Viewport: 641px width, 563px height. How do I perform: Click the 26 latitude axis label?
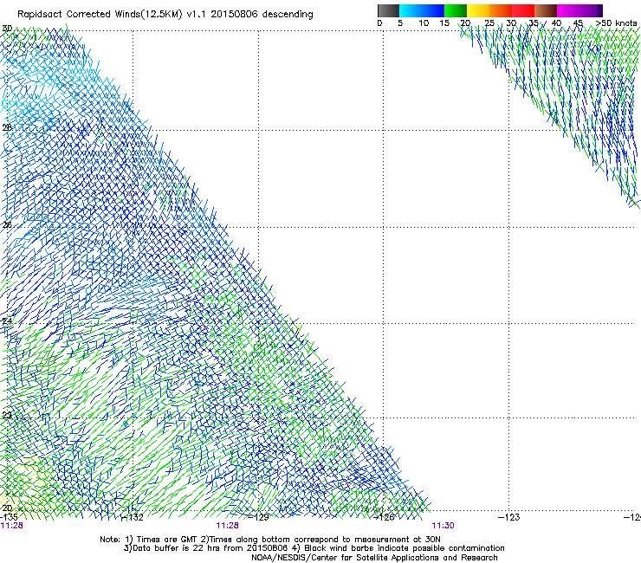click(x=7, y=225)
